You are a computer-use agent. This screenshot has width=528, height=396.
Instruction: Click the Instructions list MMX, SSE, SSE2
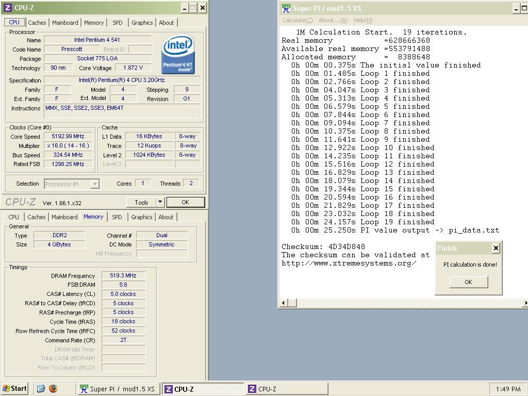tap(122, 111)
